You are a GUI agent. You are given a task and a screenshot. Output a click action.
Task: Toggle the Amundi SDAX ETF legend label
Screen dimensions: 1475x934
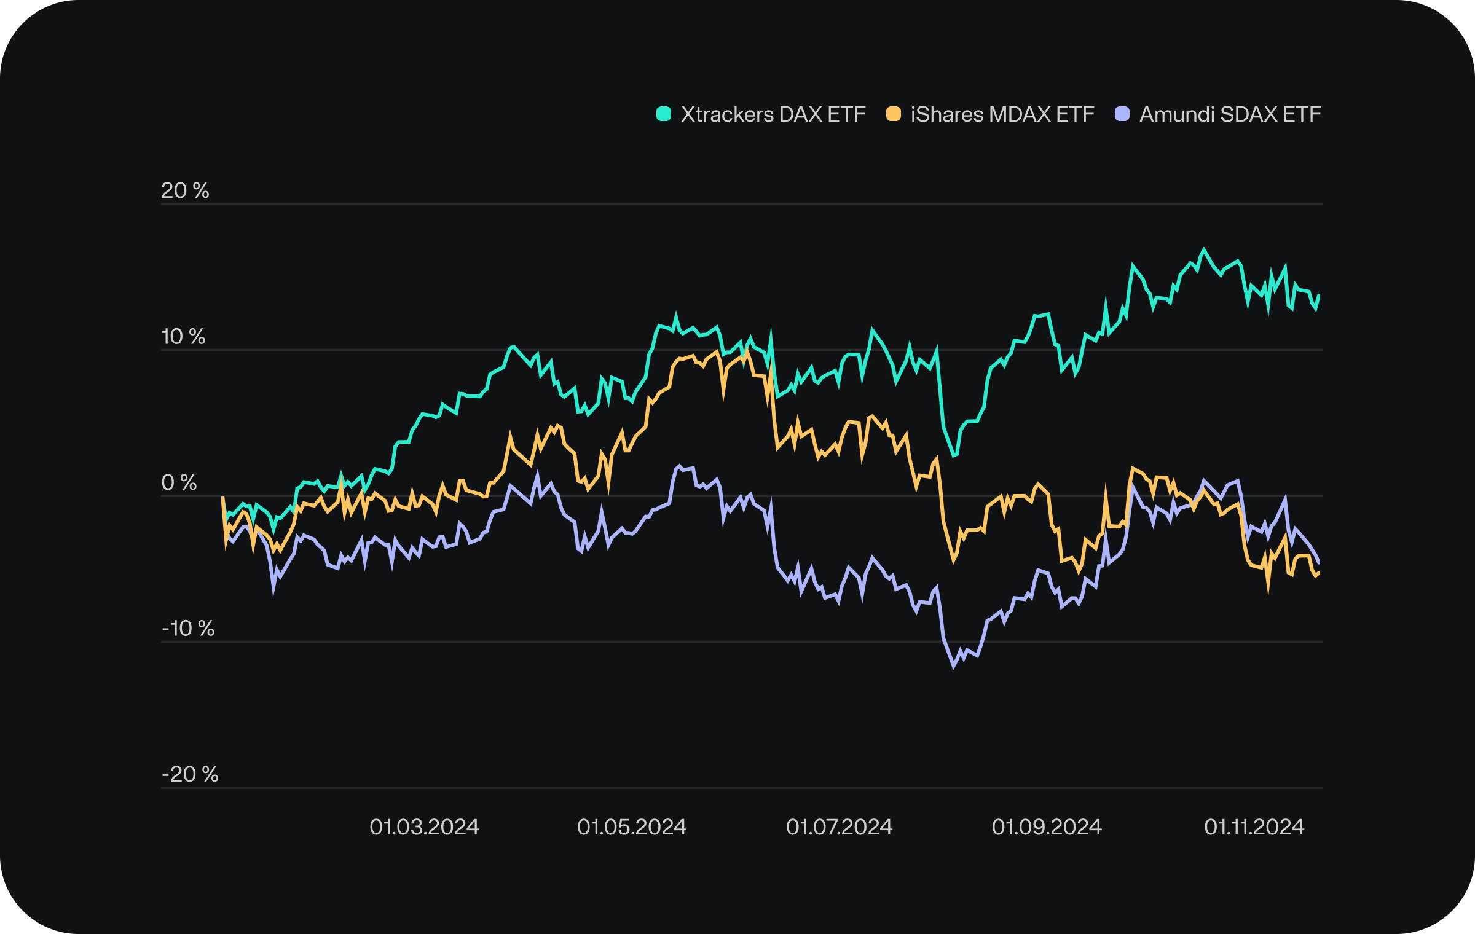point(1230,114)
